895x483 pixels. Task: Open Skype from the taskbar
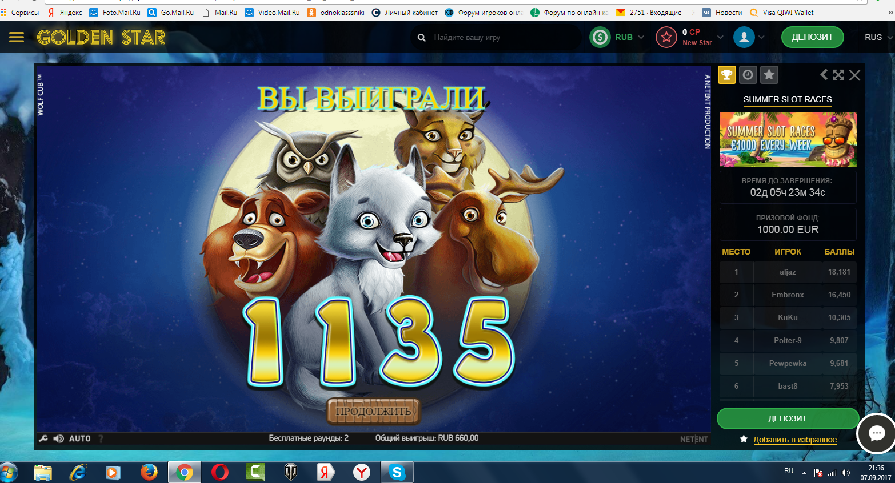pos(397,472)
